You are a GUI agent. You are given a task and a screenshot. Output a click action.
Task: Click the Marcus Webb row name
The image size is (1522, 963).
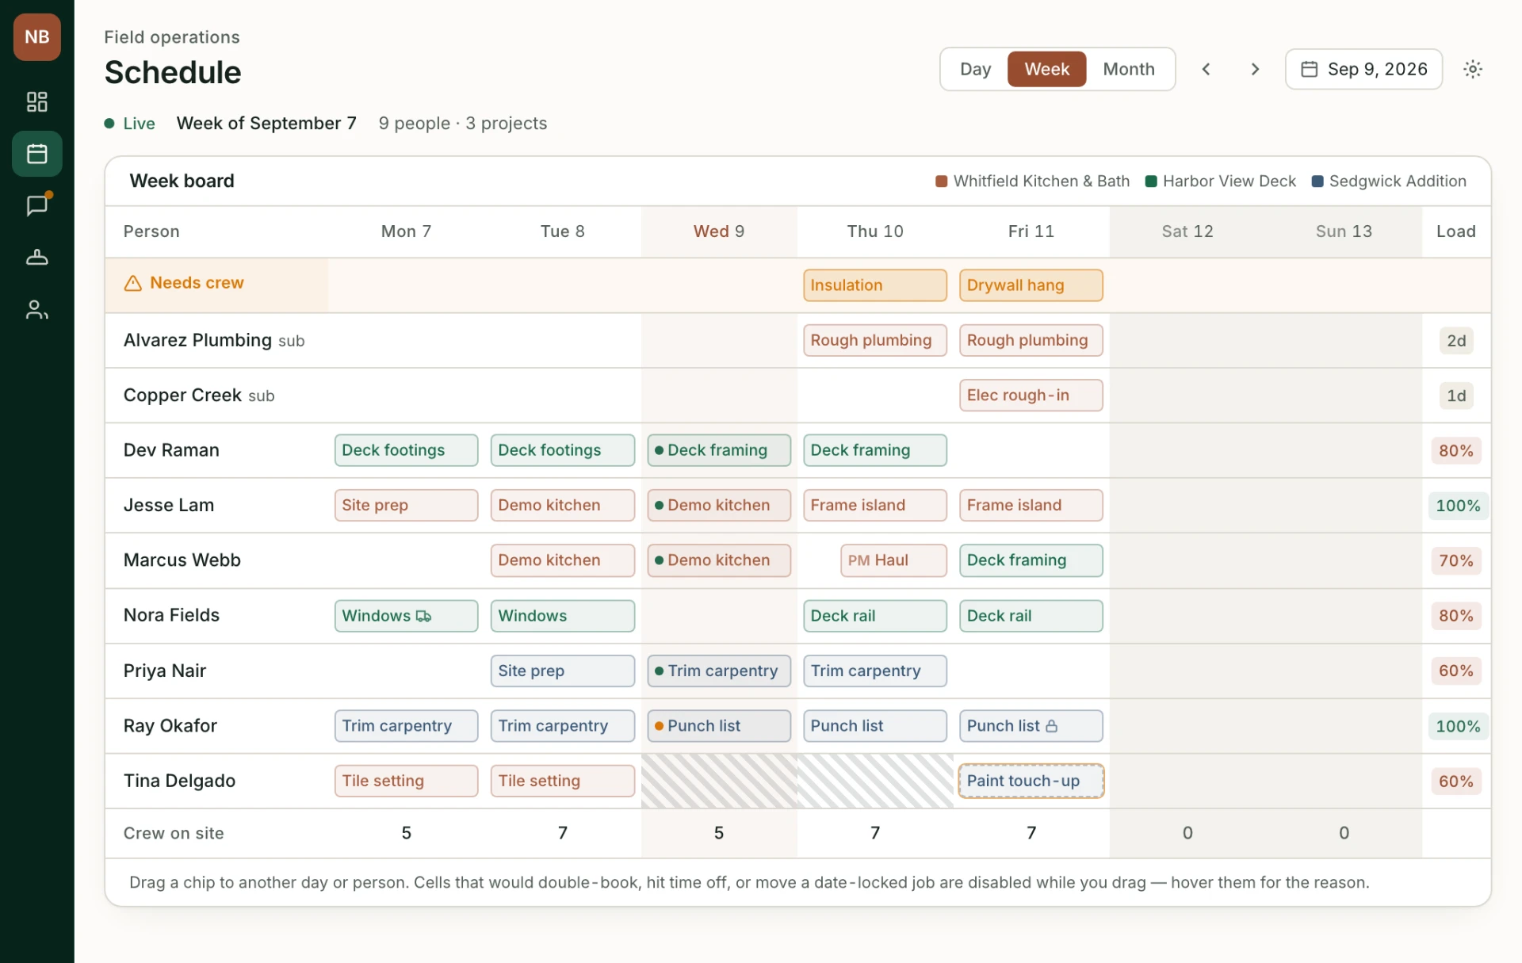tap(182, 560)
